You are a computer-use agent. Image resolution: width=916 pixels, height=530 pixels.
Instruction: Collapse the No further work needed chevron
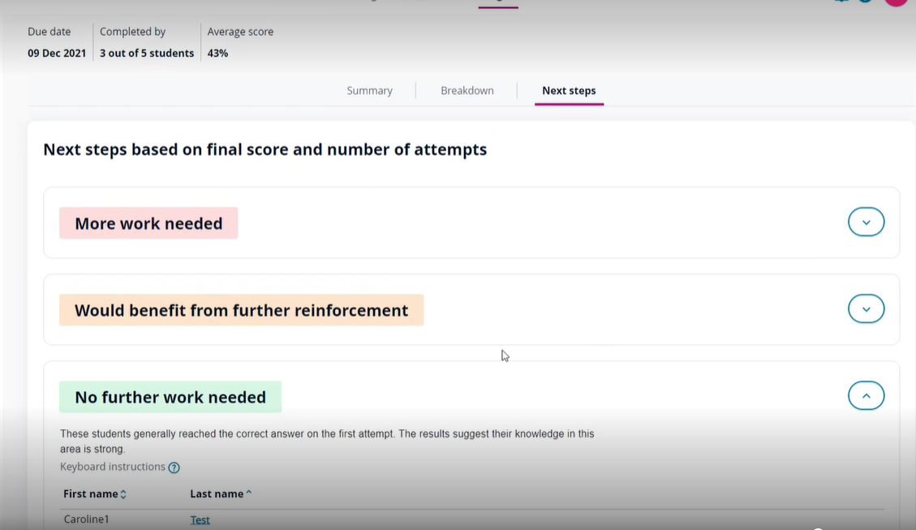pos(866,396)
